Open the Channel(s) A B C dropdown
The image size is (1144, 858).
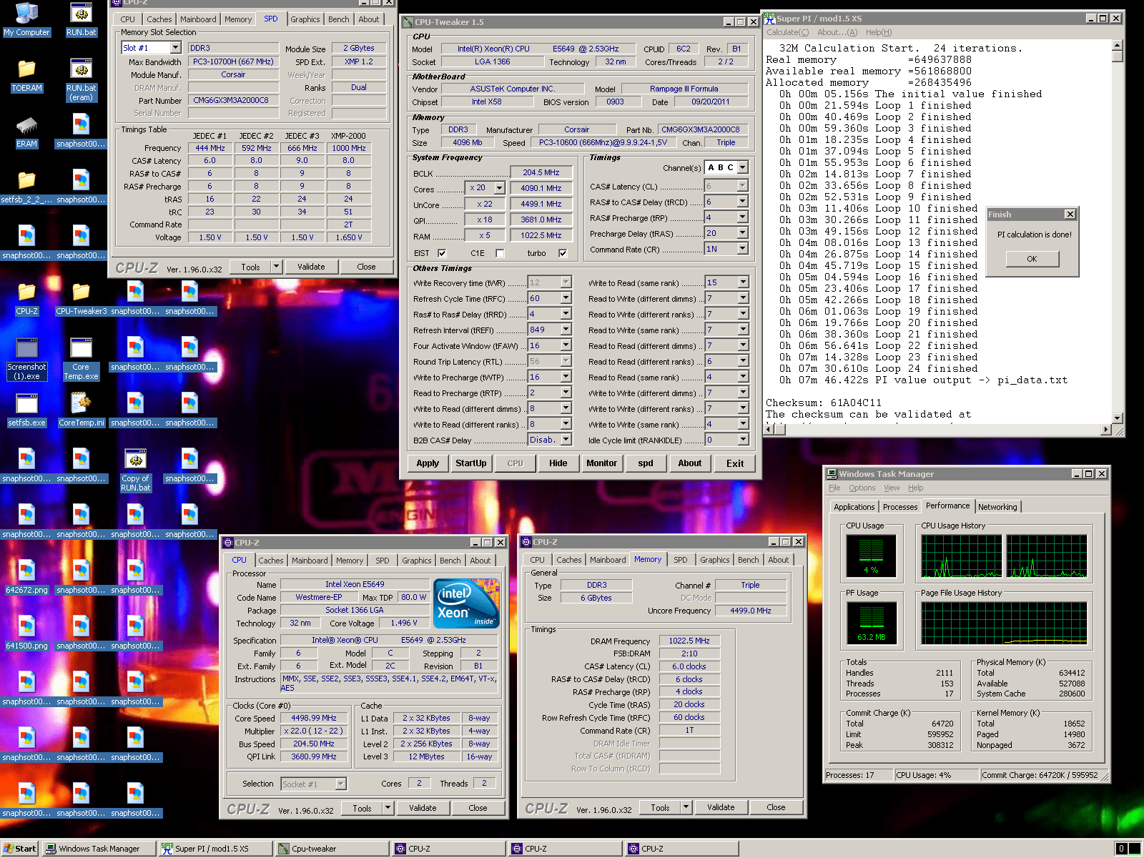coord(742,167)
